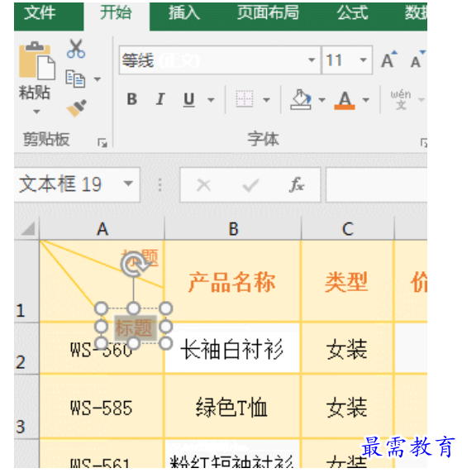
Task: Toggle bold formatting
Action: 132,99
